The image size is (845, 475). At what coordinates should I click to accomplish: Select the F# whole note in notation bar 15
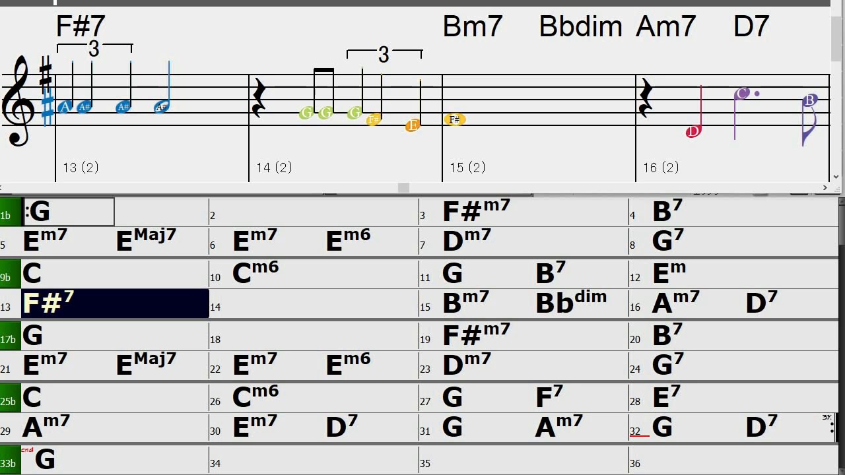point(454,119)
